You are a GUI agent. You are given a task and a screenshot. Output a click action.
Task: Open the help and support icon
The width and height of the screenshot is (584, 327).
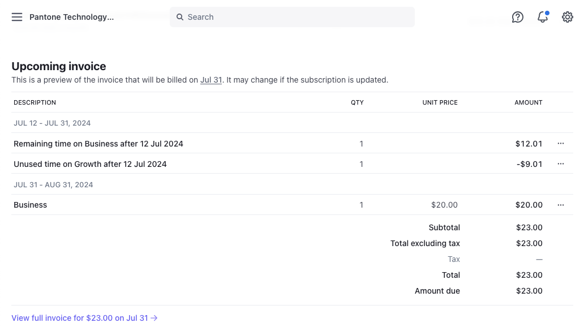(x=517, y=17)
